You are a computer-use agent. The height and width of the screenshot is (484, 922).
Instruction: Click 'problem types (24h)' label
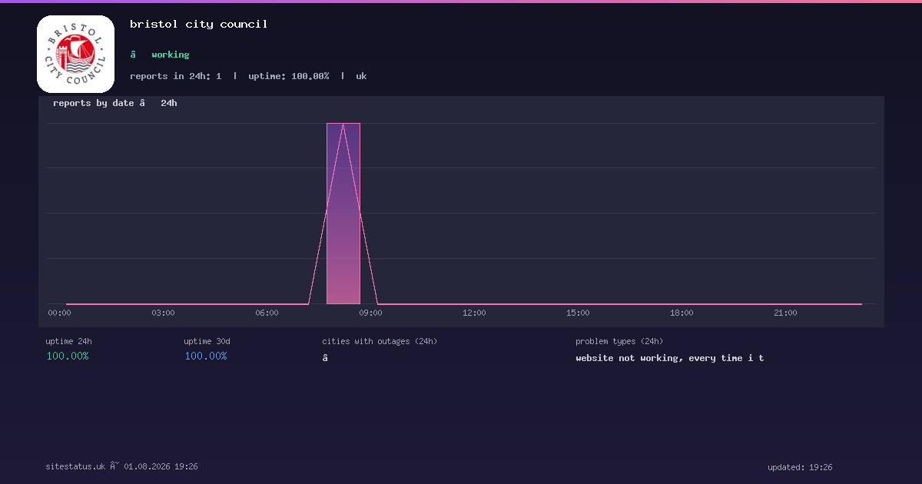pos(619,341)
